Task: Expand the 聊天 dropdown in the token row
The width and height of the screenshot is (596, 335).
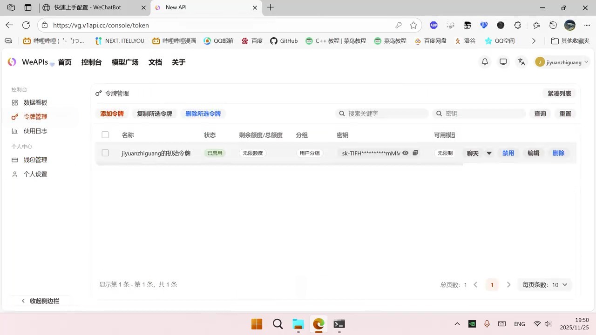Action: 488,153
